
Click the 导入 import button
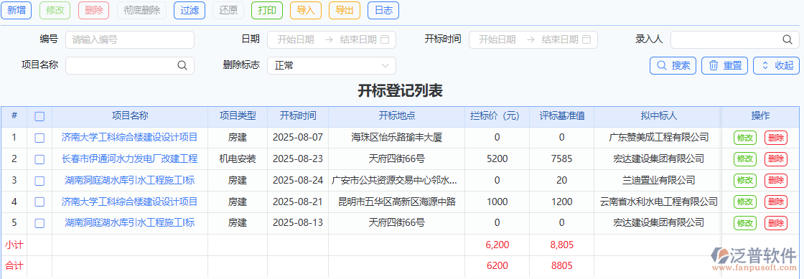[x=306, y=10]
